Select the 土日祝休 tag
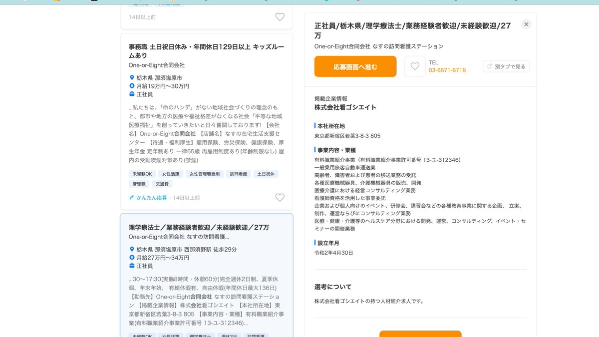This screenshot has width=599, height=337. point(266,174)
